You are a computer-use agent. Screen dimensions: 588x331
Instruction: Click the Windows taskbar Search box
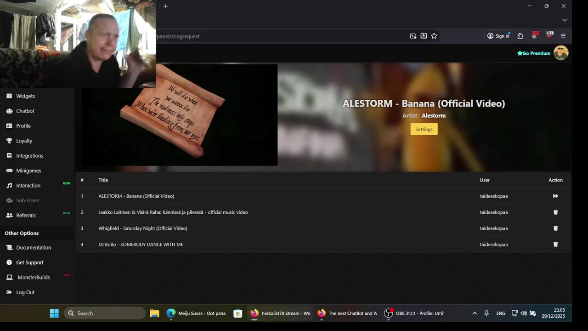(x=105, y=313)
